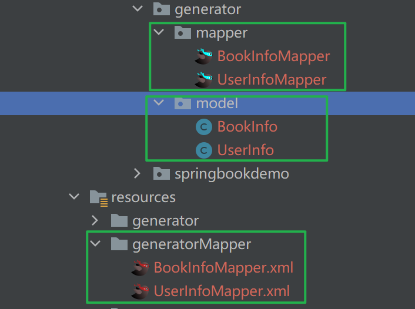Collapse the mapper package chevron
The height and width of the screenshot is (309, 415).
click(x=159, y=32)
